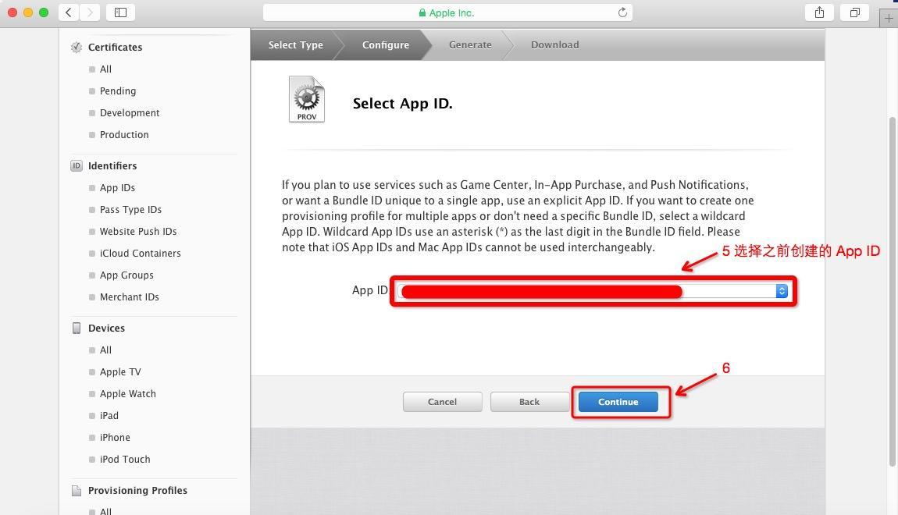Go to the Configure step
898x515 pixels.
[386, 44]
